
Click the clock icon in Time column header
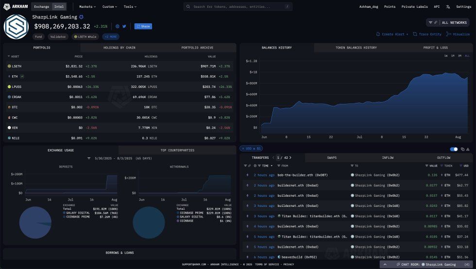255,166
